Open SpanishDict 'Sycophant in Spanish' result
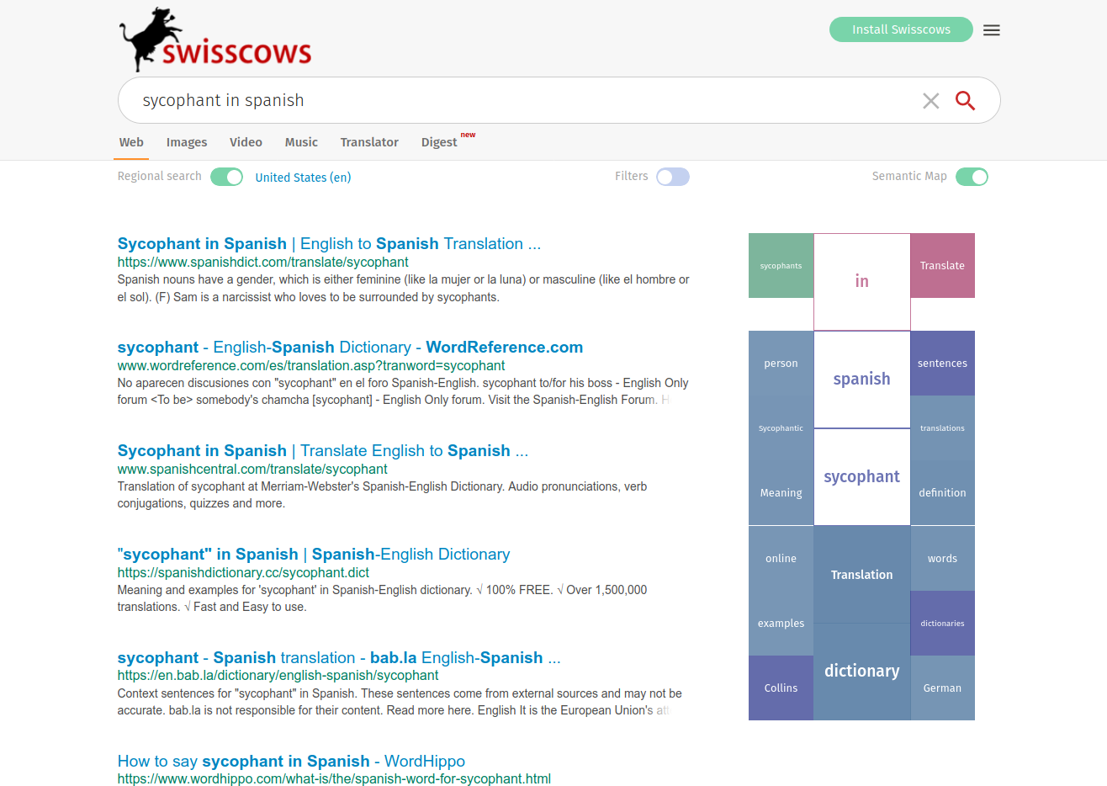Viewport: 1107px width, 786px height. pyautogui.click(x=329, y=243)
